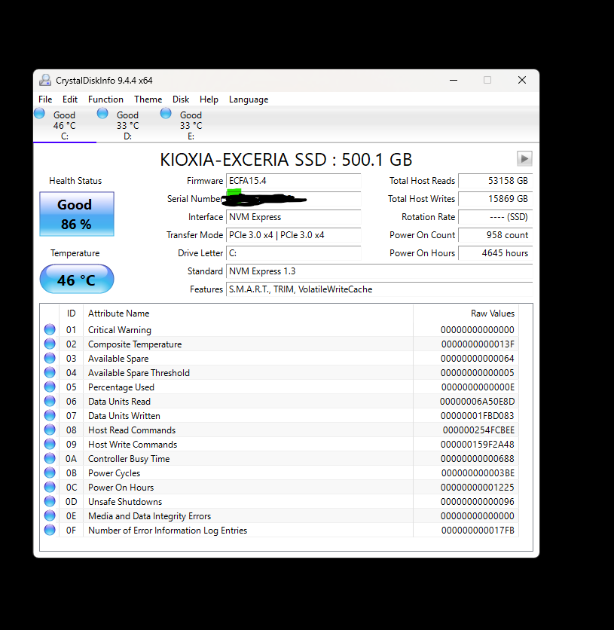Click the Power Cycles status icon
Viewport: 614px width, 630px height.
(x=50, y=473)
